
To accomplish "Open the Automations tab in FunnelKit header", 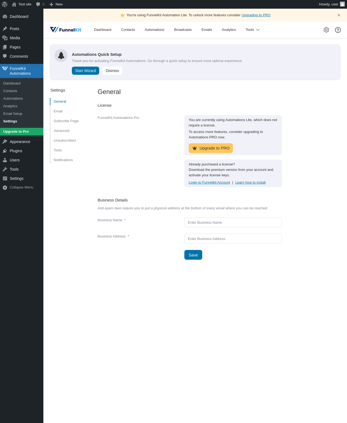I will point(155,30).
